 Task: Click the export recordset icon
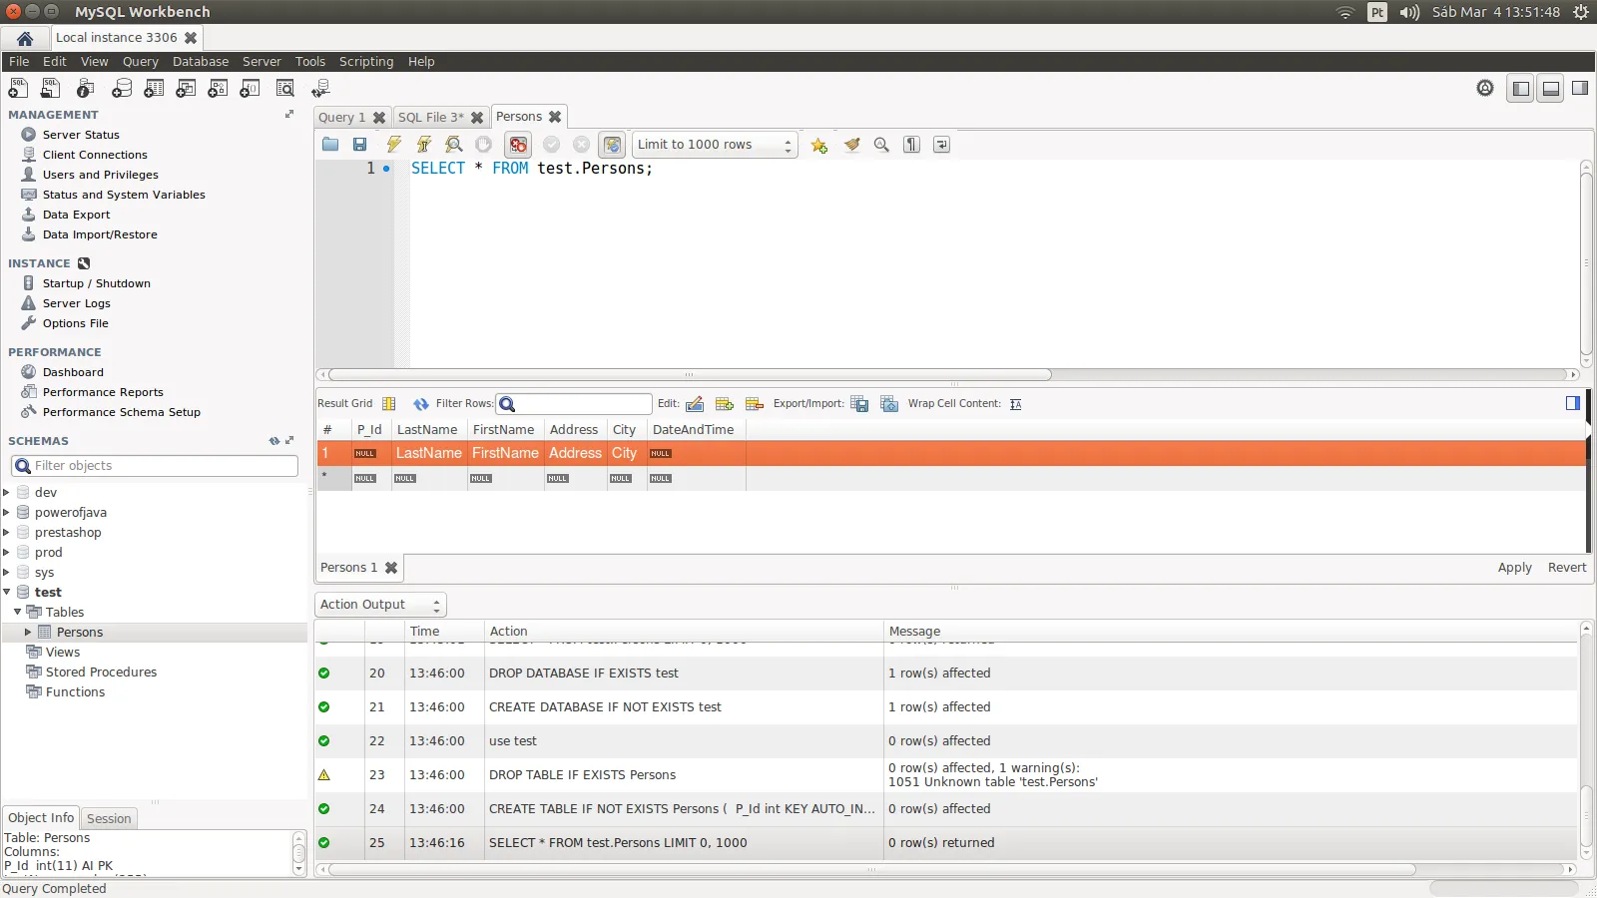(859, 404)
